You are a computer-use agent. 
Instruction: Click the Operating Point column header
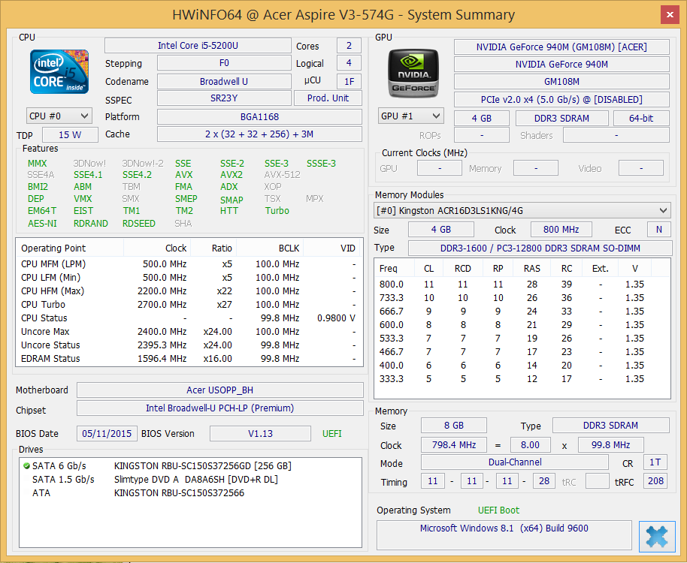70,248
